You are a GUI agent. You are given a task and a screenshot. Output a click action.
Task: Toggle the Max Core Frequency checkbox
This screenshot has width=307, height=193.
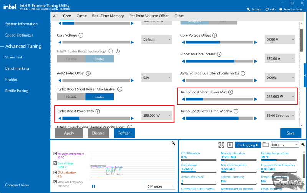tap(55, 182)
